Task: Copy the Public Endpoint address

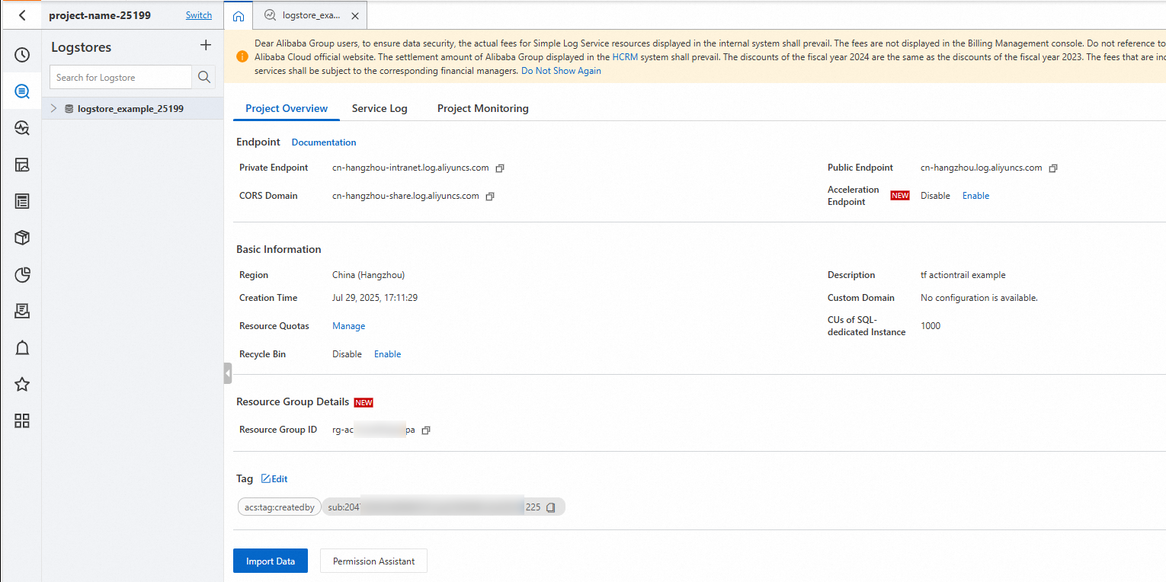Action: click(x=1053, y=168)
